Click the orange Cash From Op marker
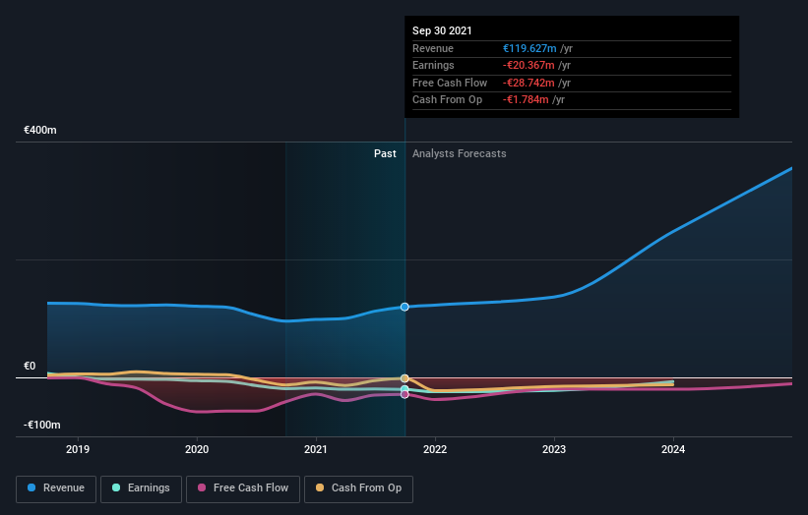This screenshot has width=808, height=515. (x=404, y=378)
